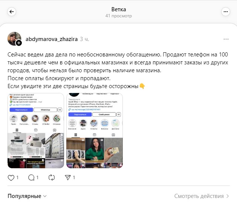Open abdymarova_zhazira profile link

tap(52, 39)
